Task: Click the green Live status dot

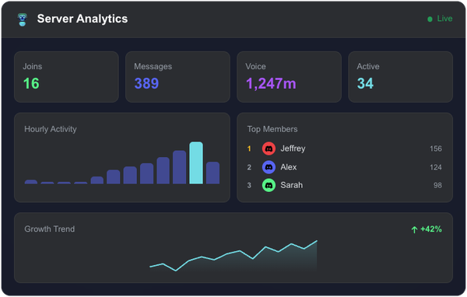Action: (x=430, y=19)
